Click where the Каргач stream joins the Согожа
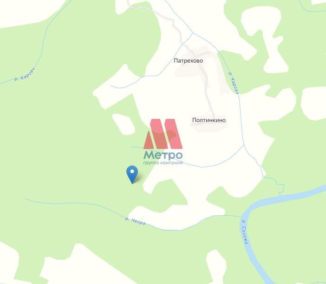The width and height of the screenshot is (326, 284). tap(280, 196)
